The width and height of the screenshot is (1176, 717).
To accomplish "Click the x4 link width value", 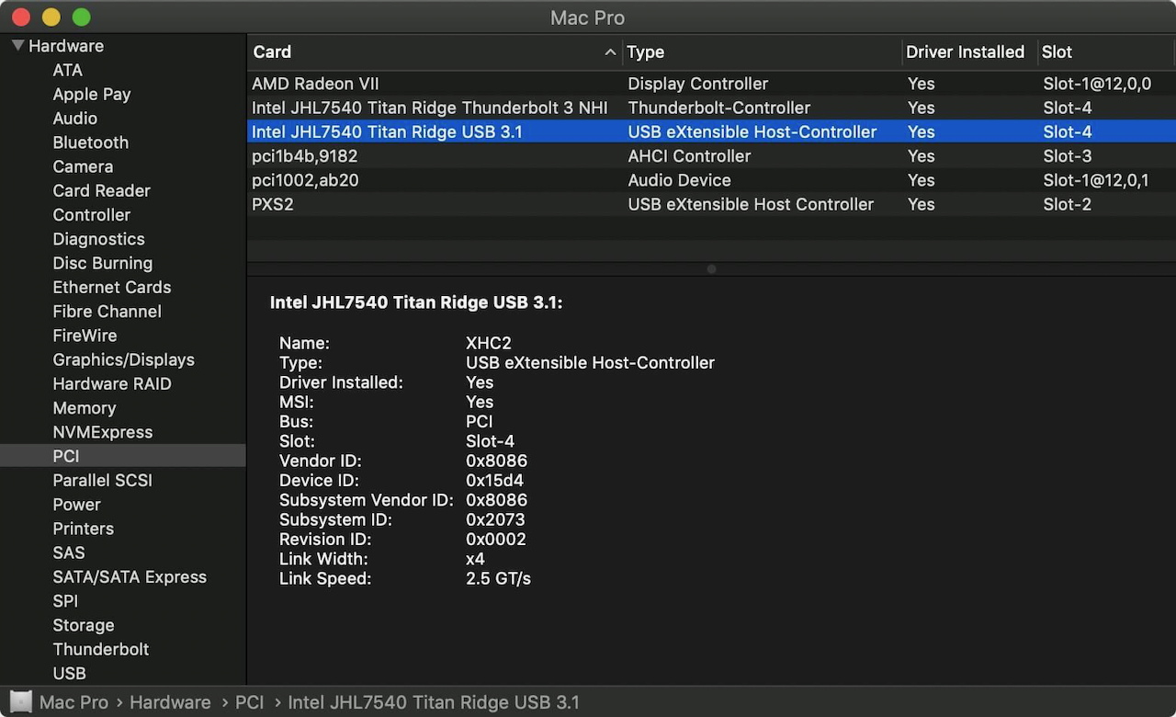I will point(475,559).
